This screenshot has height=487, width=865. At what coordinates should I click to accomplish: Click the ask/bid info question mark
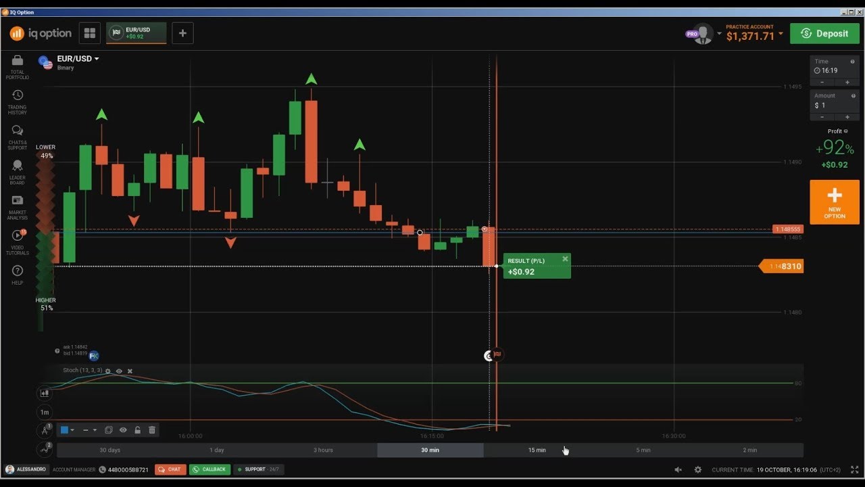pos(57,351)
